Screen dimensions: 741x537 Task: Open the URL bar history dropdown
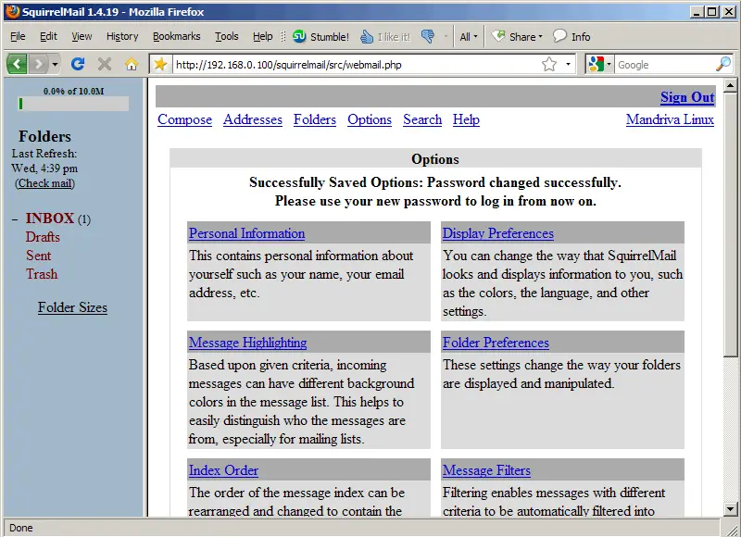tap(568, 64)
